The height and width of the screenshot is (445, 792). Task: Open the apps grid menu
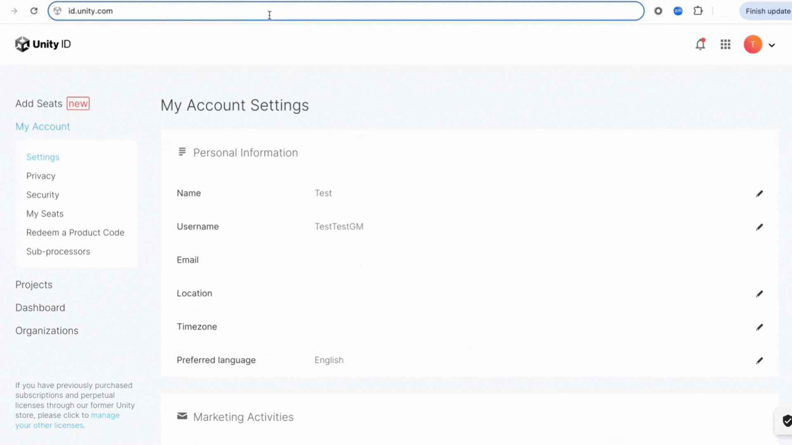click(726, 44)
